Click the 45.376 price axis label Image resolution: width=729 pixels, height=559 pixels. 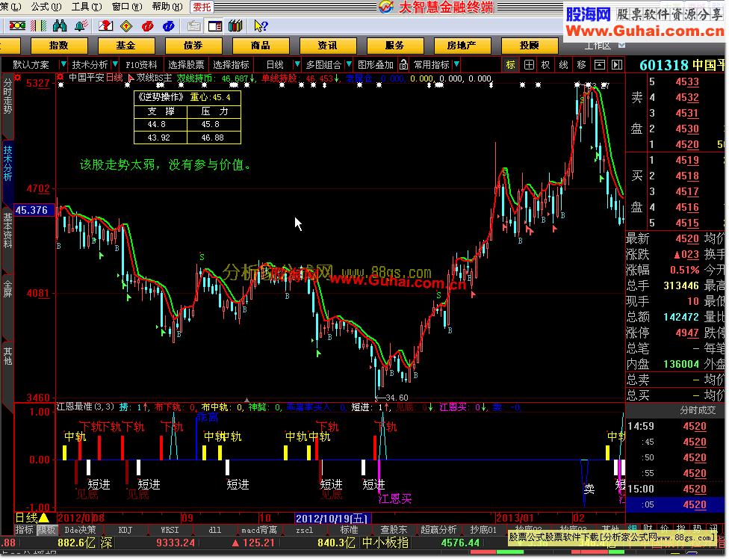pyautogui.click(x=34, y=210)
